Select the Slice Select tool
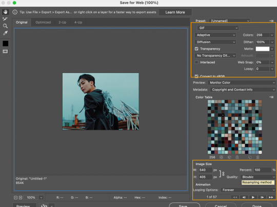The height and width of the screenshot is (207, 277). click(5, 19)
